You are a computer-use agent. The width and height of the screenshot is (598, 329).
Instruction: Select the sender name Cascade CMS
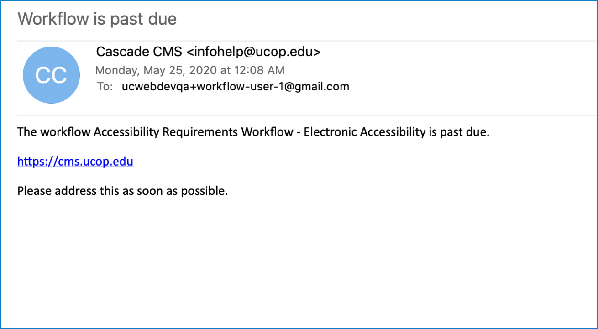139,52
